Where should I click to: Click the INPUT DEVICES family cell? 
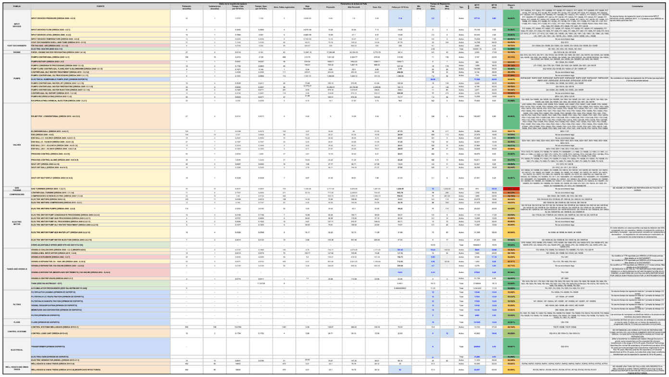pos(17,25)
